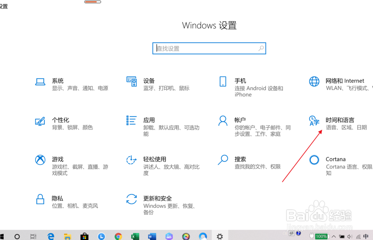Click the 游戏 heading text

click(58, 159)
